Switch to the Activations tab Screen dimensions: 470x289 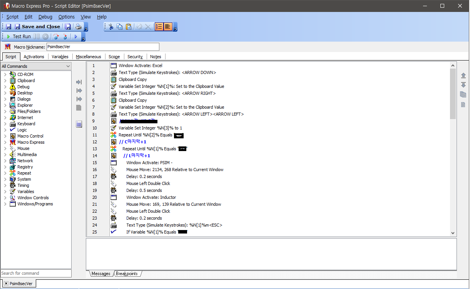point(34,57)
